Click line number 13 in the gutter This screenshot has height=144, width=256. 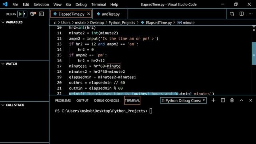59,44
